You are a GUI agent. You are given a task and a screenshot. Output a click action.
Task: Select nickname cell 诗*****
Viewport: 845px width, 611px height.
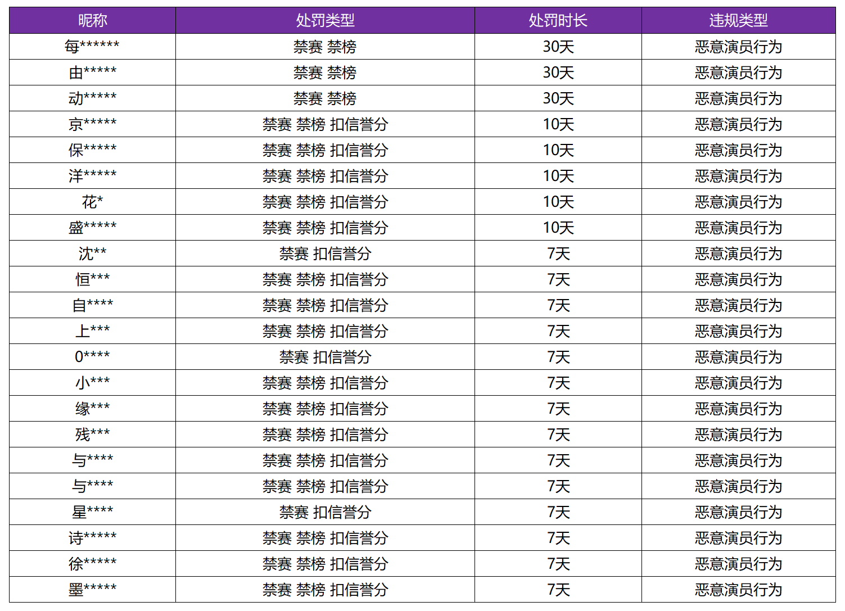click(x=92, y=538)
